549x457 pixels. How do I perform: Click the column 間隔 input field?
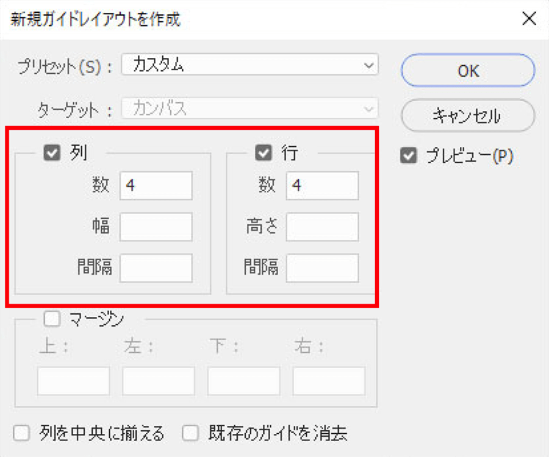[x=156, y=268]
